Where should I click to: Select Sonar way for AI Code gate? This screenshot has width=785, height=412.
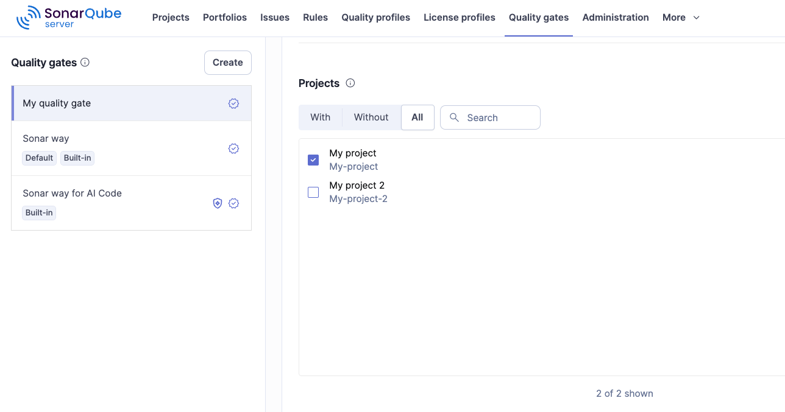coord(131,203)
